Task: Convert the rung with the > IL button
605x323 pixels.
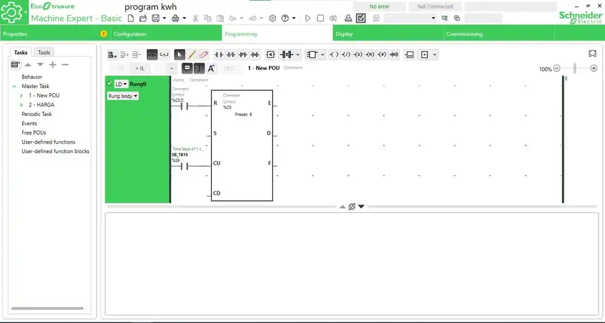Action: (x=140, y=68)
